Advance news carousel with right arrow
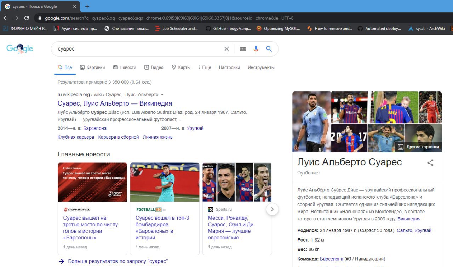The height and width of the screenshot is (267, 453). [x=272, y=209]
